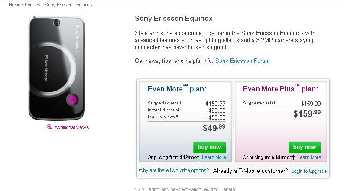Open Learn More for $12/mo pricing
This screenshot has height=191, width=344.
point(214,157)
